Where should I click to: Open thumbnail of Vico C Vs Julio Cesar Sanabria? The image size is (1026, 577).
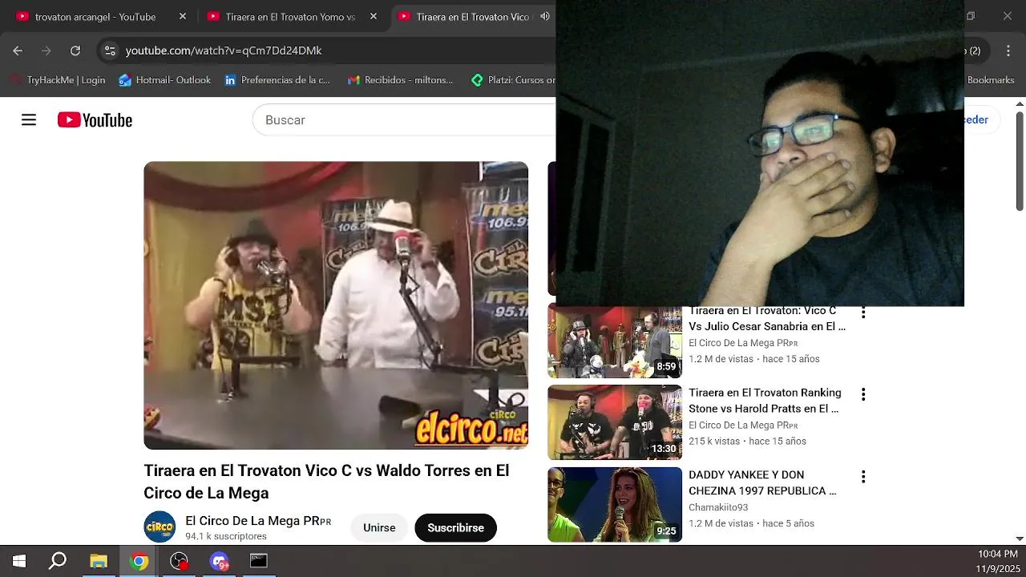tap(615, 342)
